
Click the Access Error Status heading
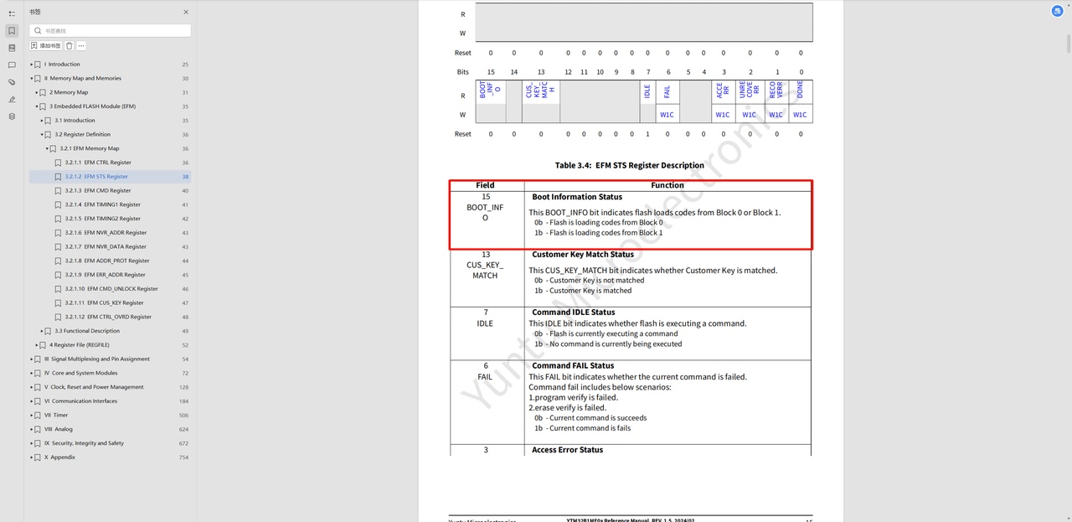(x=567, y=450)
